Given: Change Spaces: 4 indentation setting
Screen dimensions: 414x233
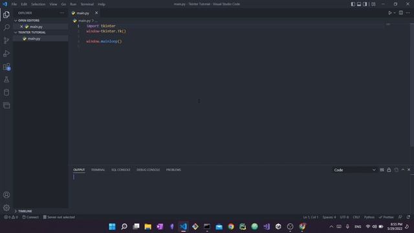Looking at the screenshot, I should tap(329, 217).
